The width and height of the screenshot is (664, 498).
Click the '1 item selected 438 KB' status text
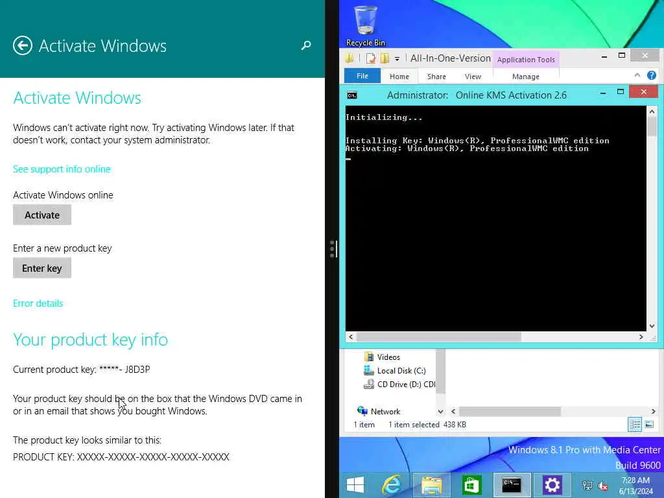(427, 424)
